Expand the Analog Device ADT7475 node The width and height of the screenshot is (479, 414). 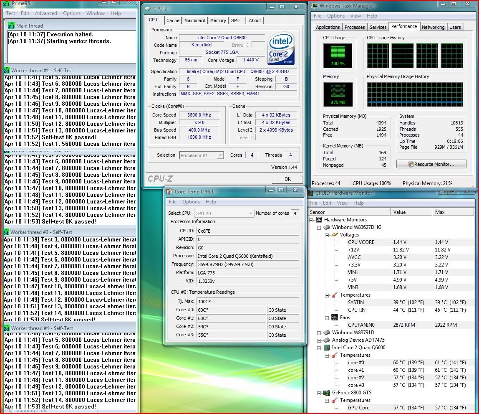(x=319, y=340)
